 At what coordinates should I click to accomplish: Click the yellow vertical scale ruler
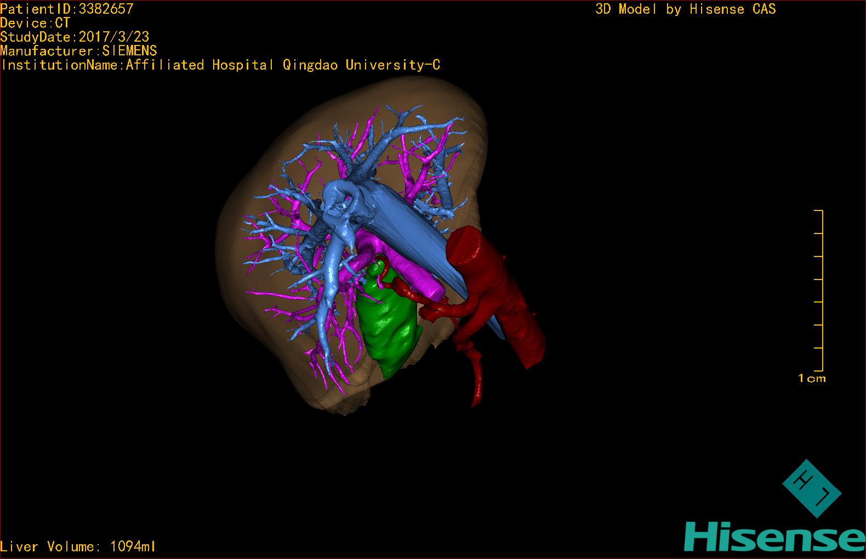point(822,290)
